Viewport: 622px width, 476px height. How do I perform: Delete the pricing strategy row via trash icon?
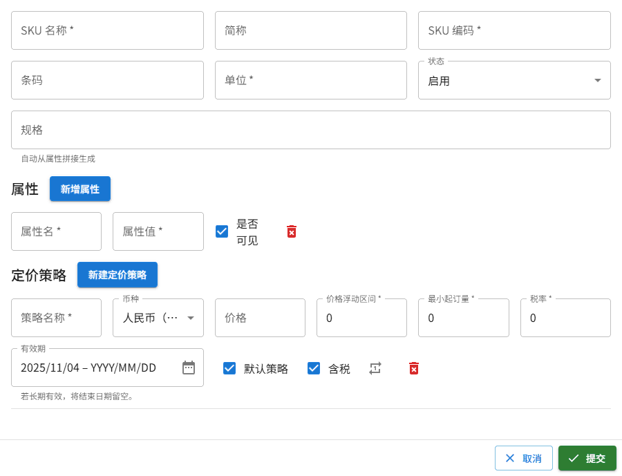[413, 368]
